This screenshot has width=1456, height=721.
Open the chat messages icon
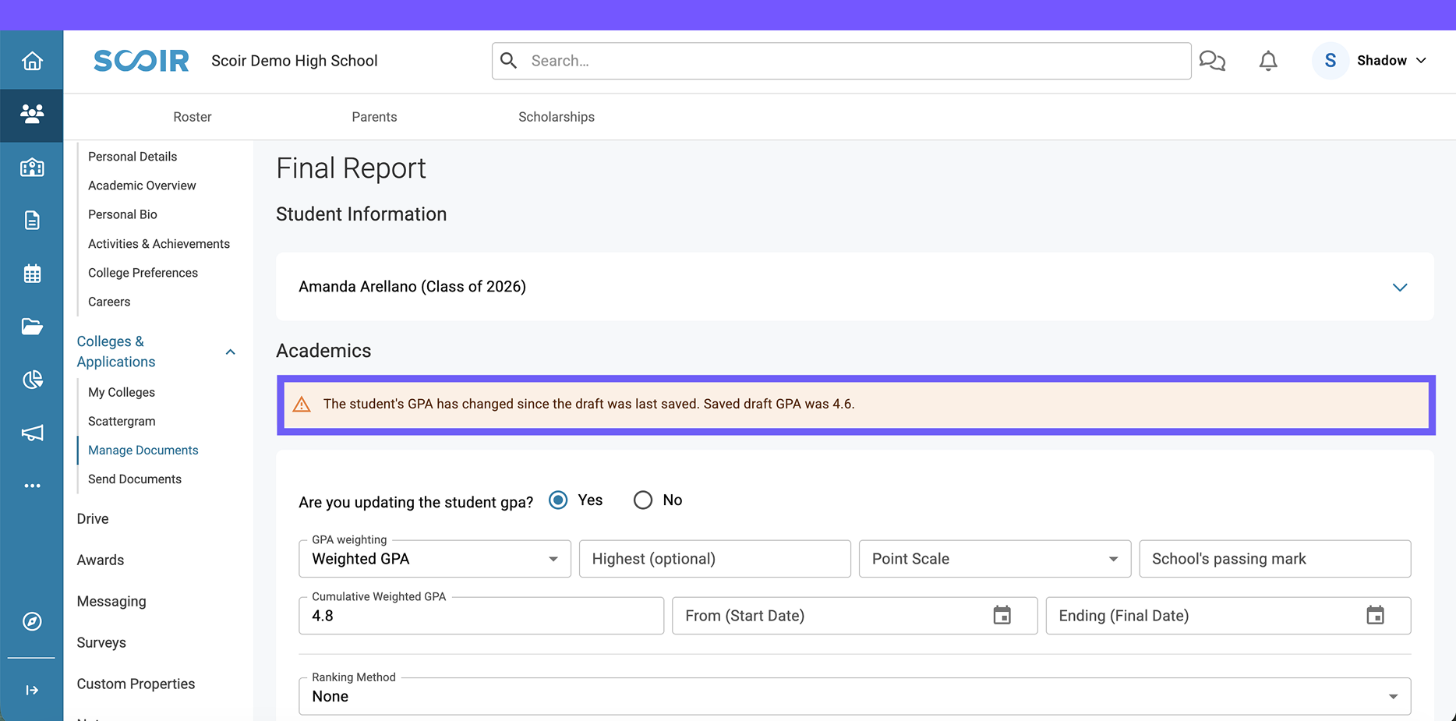(x=1212, y=61)
